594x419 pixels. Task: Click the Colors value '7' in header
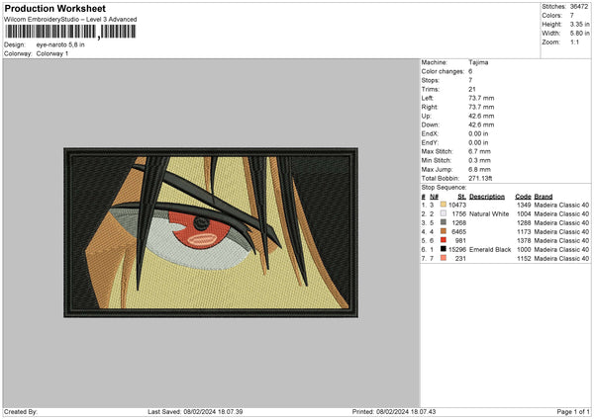(572, 16)
